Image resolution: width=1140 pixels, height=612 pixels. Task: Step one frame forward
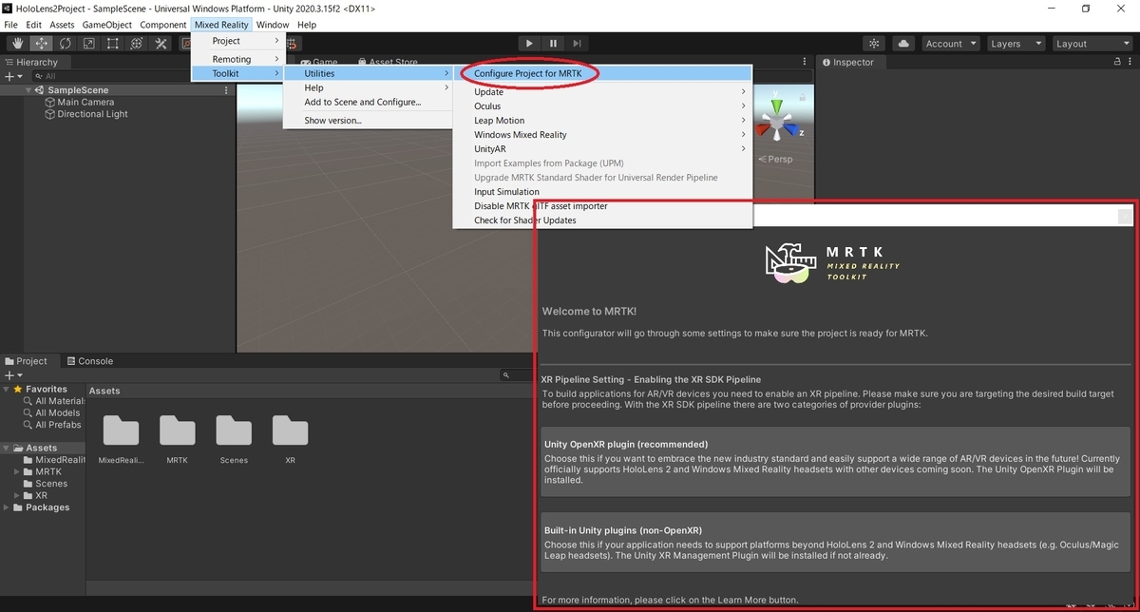click(x=577, y=43)
